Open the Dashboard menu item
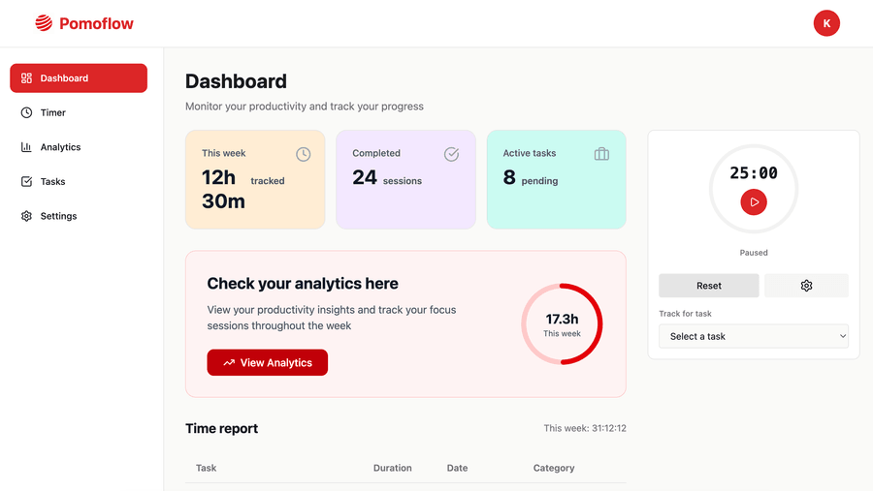The height and width of the screenshot is (491, 873). pyautogui.click(x=79, y=77)
